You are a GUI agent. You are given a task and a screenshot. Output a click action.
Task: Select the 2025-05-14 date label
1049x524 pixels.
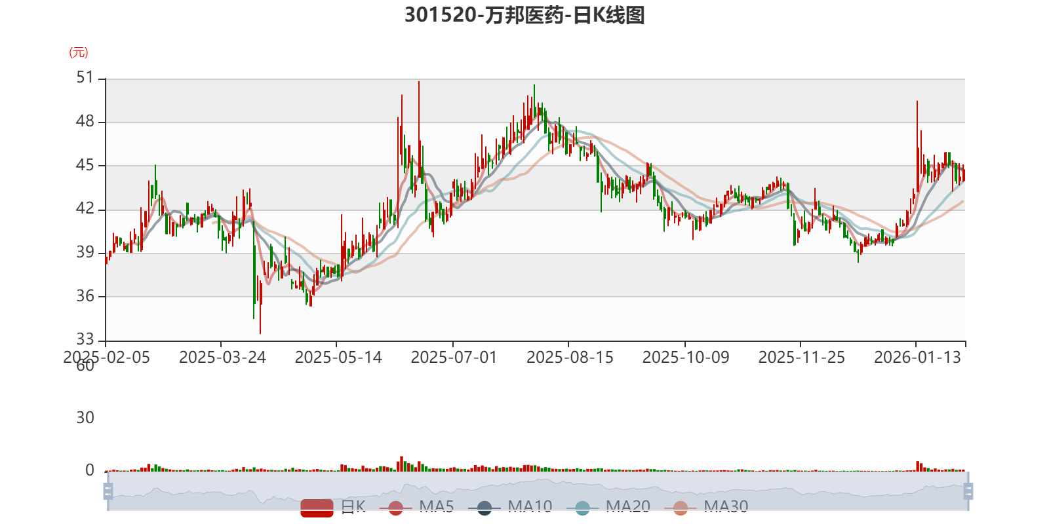tap(338, 358)
